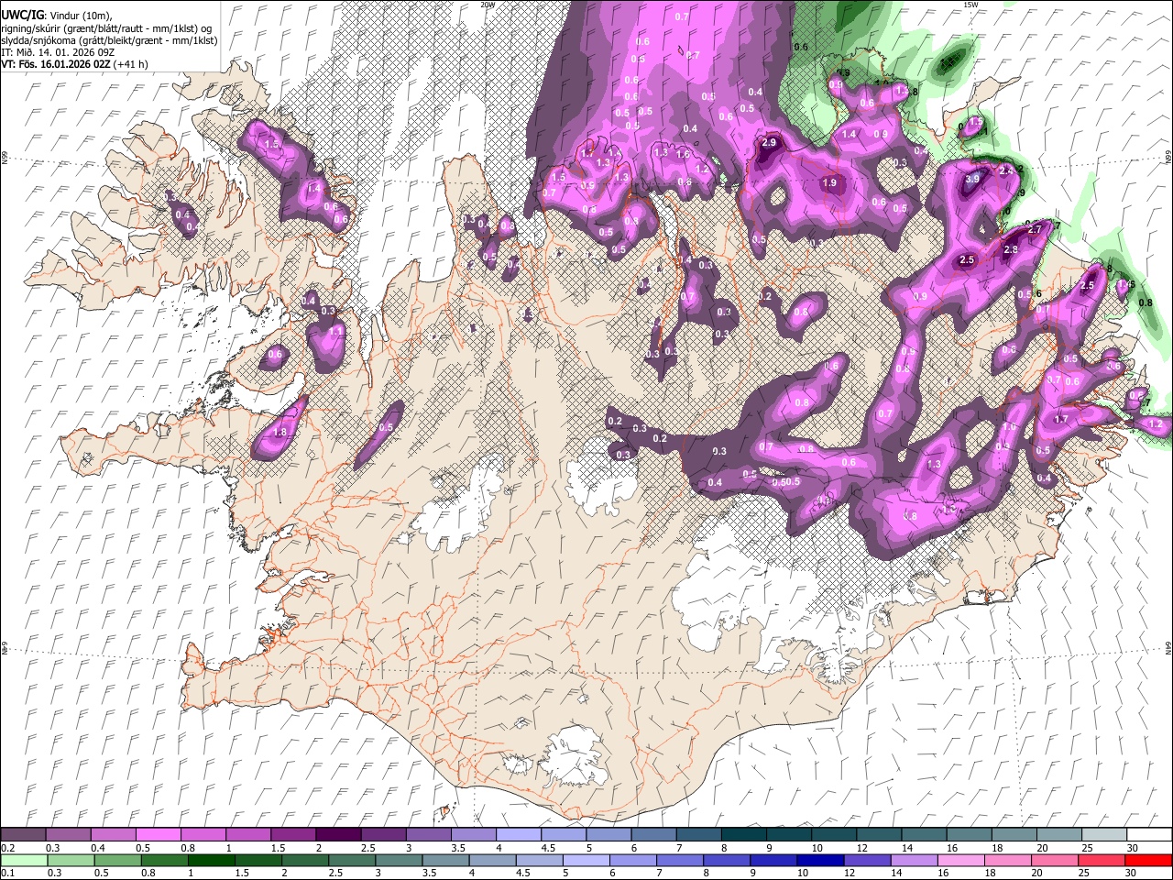
Task: Click the 1.9 snowfall value on the map
Action: [829, 183]
